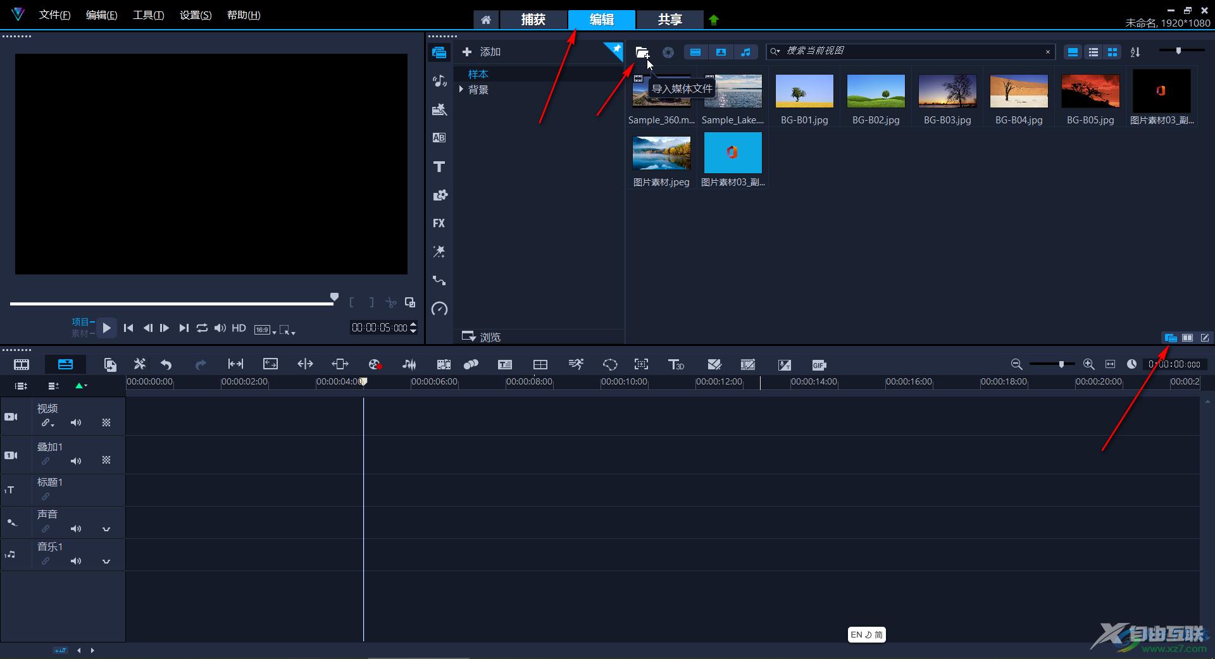Viewport: 1215px width, 659px height.
Task: Open the Sound library icon in sidebar
Action: tap(439, 81)
